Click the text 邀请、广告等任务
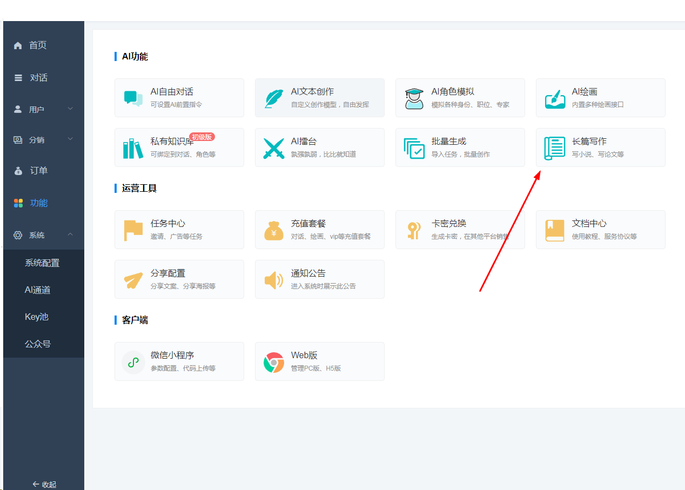 (x=177, y=237)
